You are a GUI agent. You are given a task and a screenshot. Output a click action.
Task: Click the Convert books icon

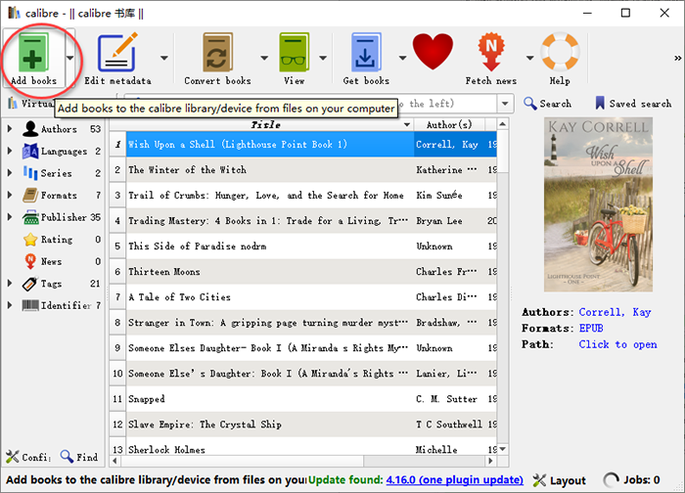217,53
